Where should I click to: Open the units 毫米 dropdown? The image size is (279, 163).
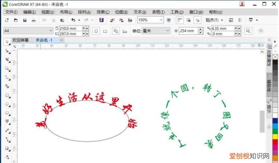[168, 31]
